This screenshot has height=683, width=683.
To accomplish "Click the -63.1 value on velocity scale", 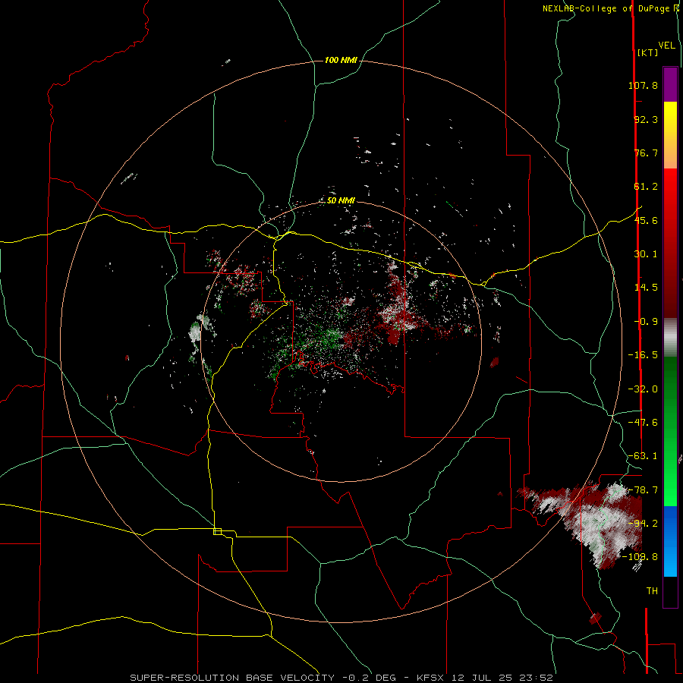I will pos(643,456).
